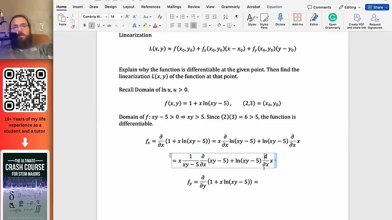Decrease font size with the small A
The image size is (392, 220).
134,16
